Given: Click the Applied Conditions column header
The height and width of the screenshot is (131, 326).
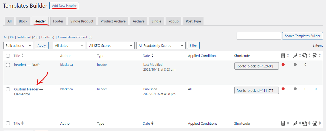Looking at the screenshot, I should (203, 56).
